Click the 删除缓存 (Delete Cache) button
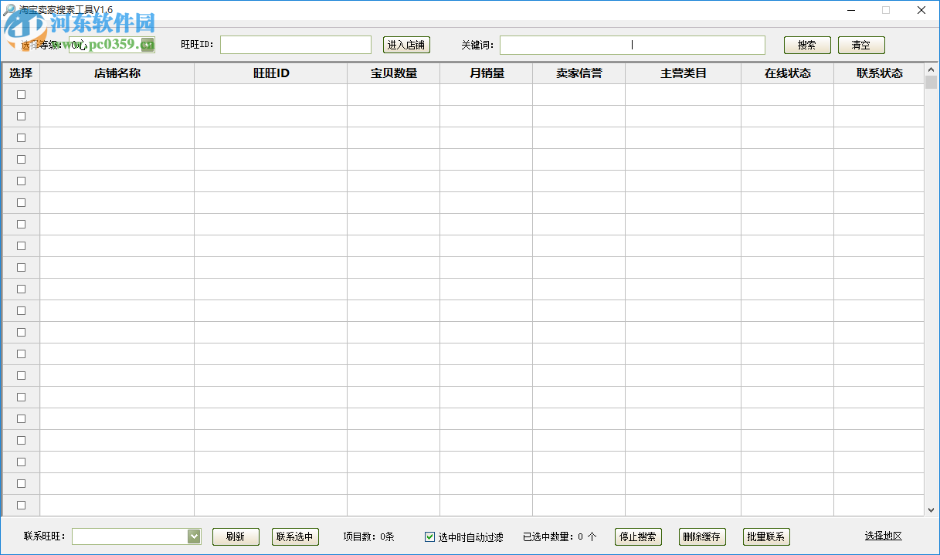The height and width of the screenshot is (555, 940). [x=701, y=536]
